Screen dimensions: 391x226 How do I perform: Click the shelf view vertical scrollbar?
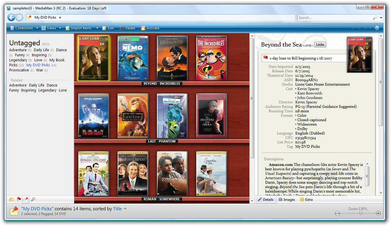(x=252, y=119)
